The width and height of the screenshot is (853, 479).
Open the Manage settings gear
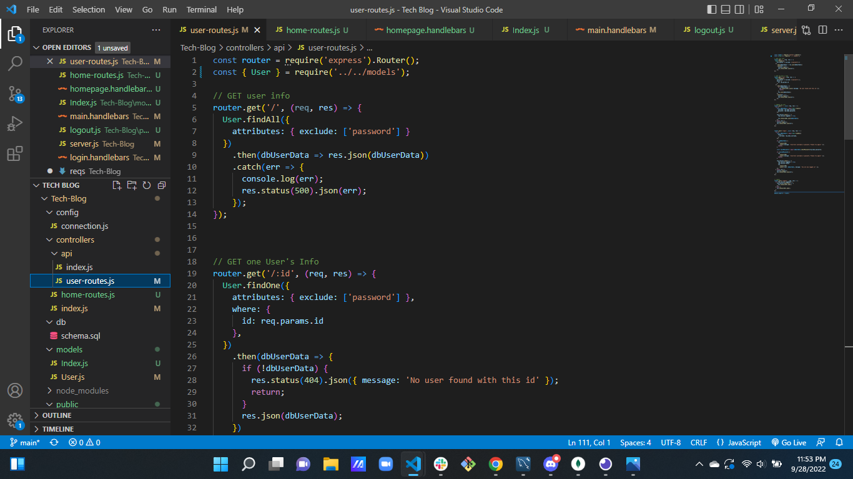click(x=16, y=421)
